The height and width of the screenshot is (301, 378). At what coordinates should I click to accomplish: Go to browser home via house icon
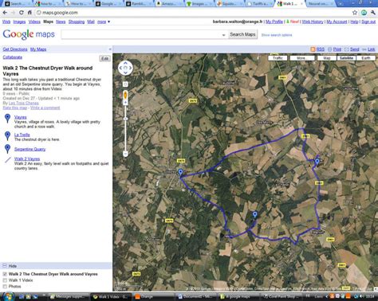tap(30, 13)
